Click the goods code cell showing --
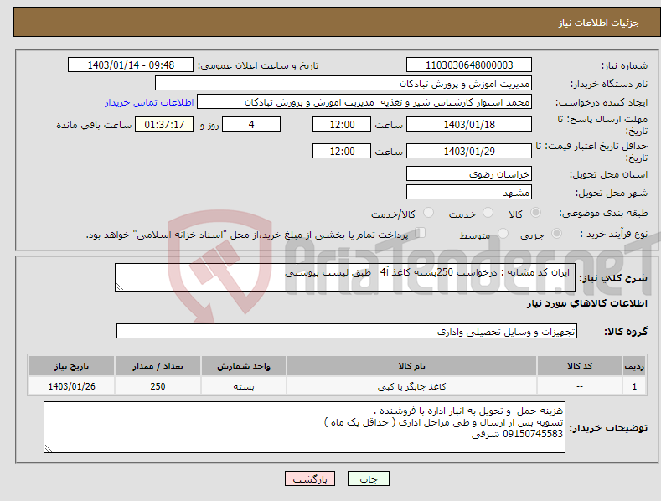The width and height of the screenshot is (661, 501). pyautogui.click(x=579, y=386)
